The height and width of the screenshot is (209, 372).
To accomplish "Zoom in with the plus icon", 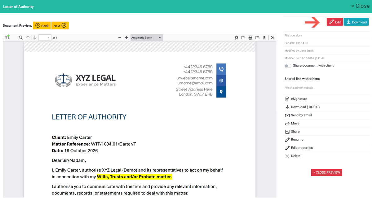I will 126,37.
